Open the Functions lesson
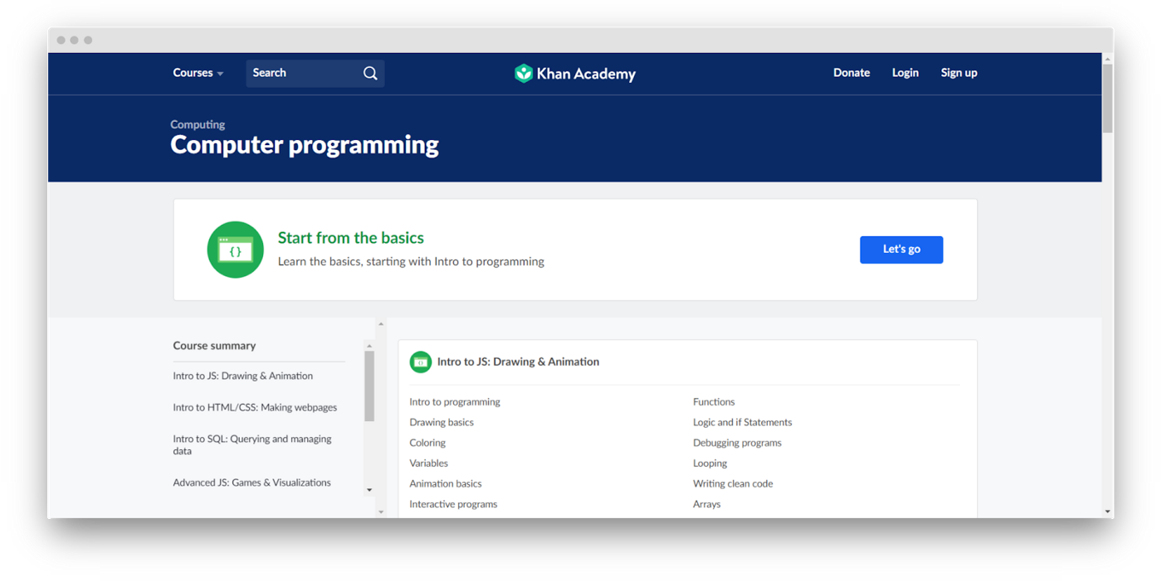Image resolution: width=1162 pixels, height=587 pixels. click(x=714, y=402)
